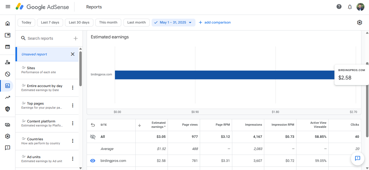Open Entire account by day options menu
The image size is (369, 170).
73,88
